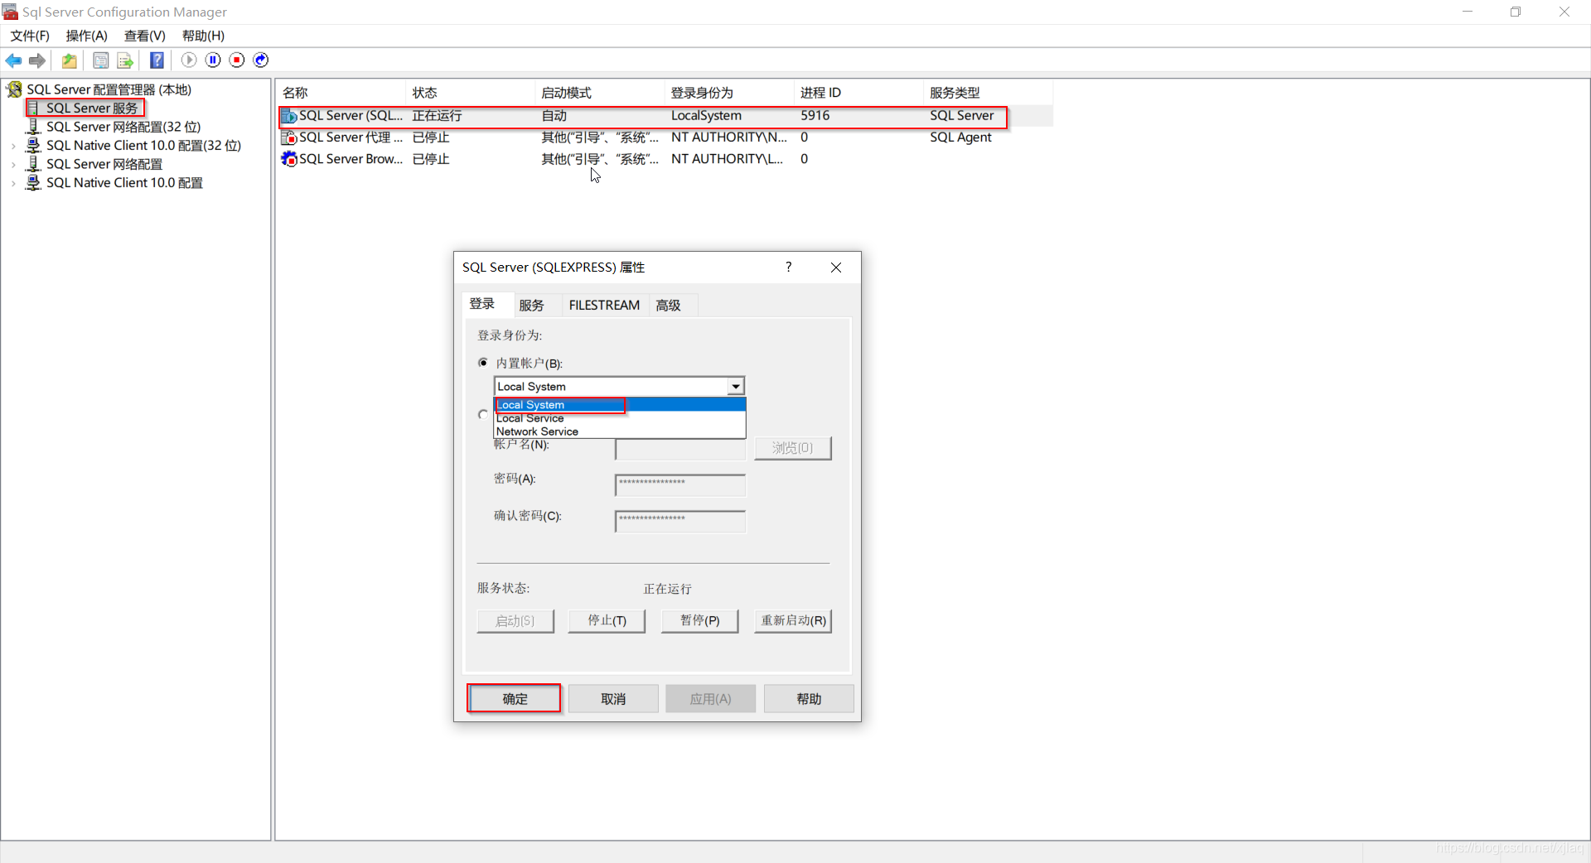Click the Restart service toolbar icon
This screenshot has width=1591, height=863.
pyautogui.click(x=261, y=60)
